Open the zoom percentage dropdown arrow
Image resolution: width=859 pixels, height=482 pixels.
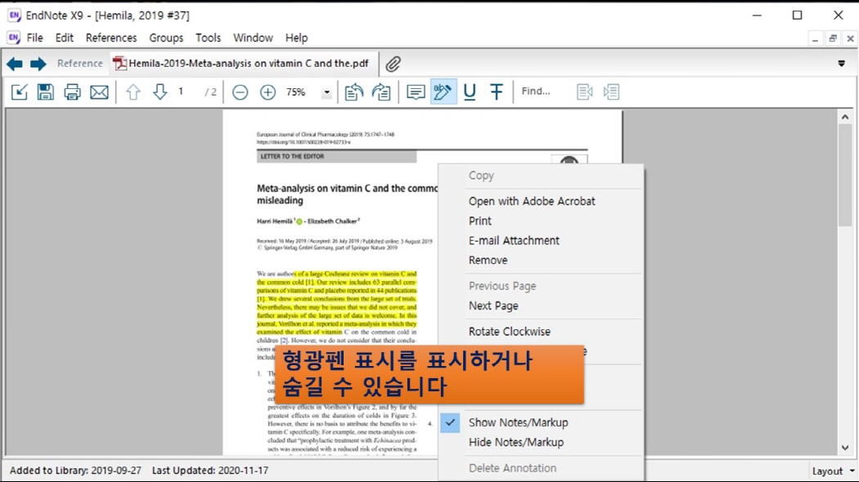(326, 92)
